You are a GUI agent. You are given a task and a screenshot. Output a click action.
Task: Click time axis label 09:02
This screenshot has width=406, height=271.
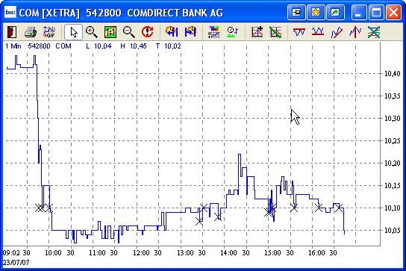pyautogui.click(x=11, y=252)
